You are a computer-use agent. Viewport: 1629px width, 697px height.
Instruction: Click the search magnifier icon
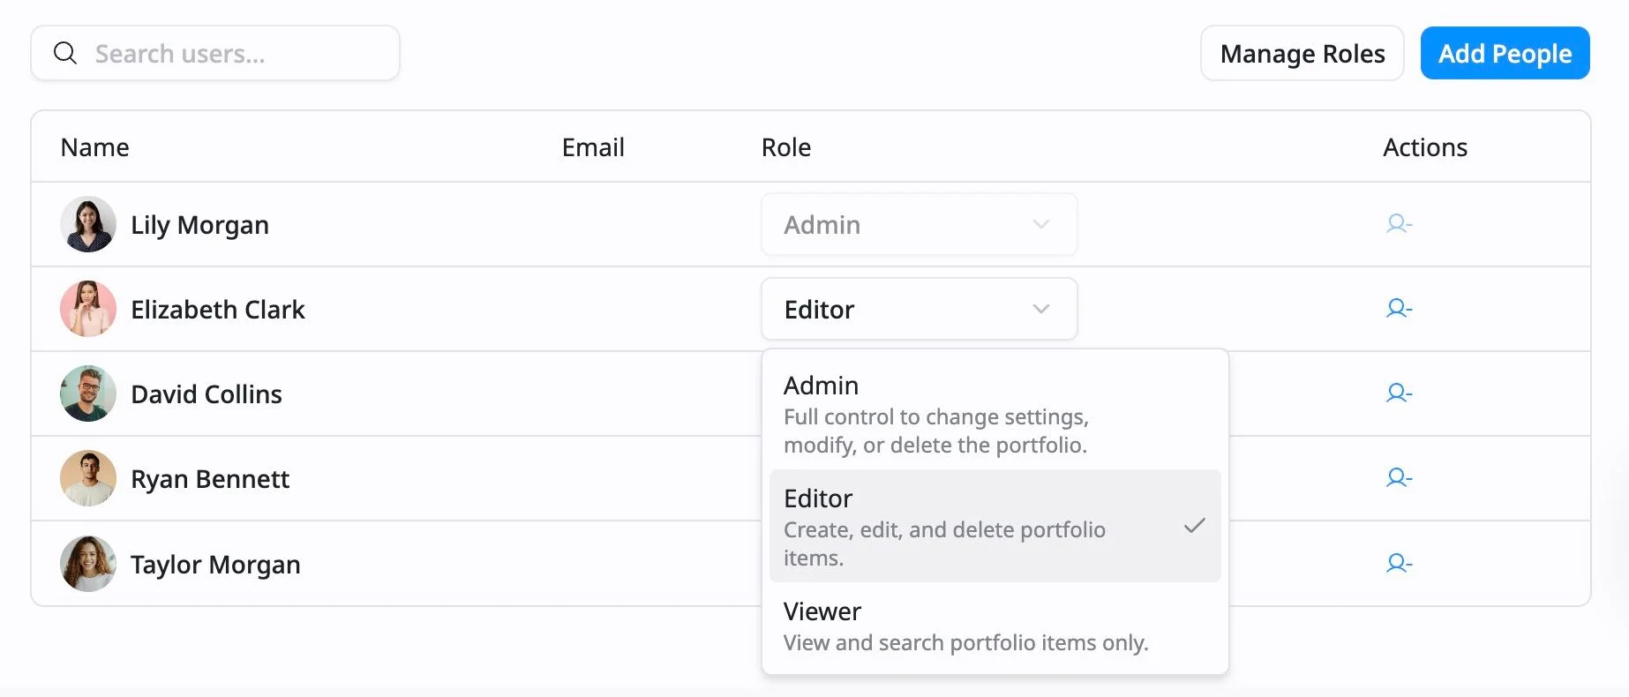pyautogui.click(x=65, y=53)
